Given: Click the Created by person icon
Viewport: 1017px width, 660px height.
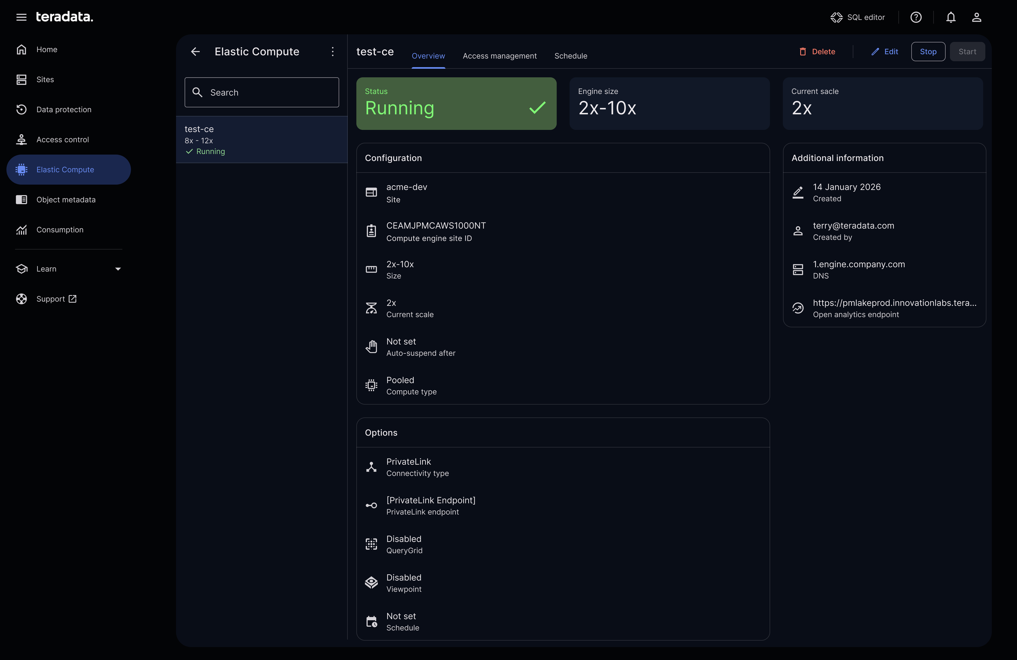Looking at the screenshot, I should pos(798,231).
